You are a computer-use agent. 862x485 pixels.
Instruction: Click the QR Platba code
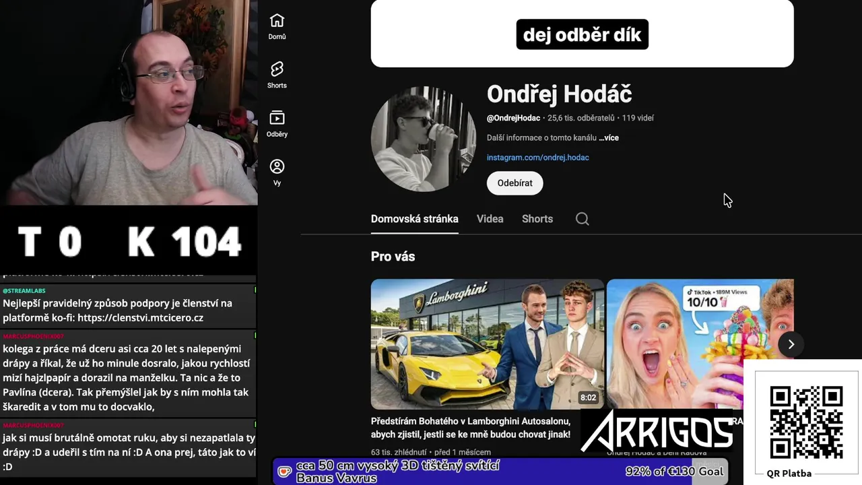point(806,422)
